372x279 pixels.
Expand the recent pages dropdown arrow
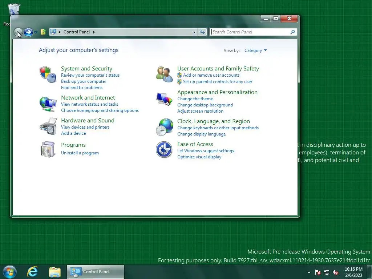coord(36,32)
